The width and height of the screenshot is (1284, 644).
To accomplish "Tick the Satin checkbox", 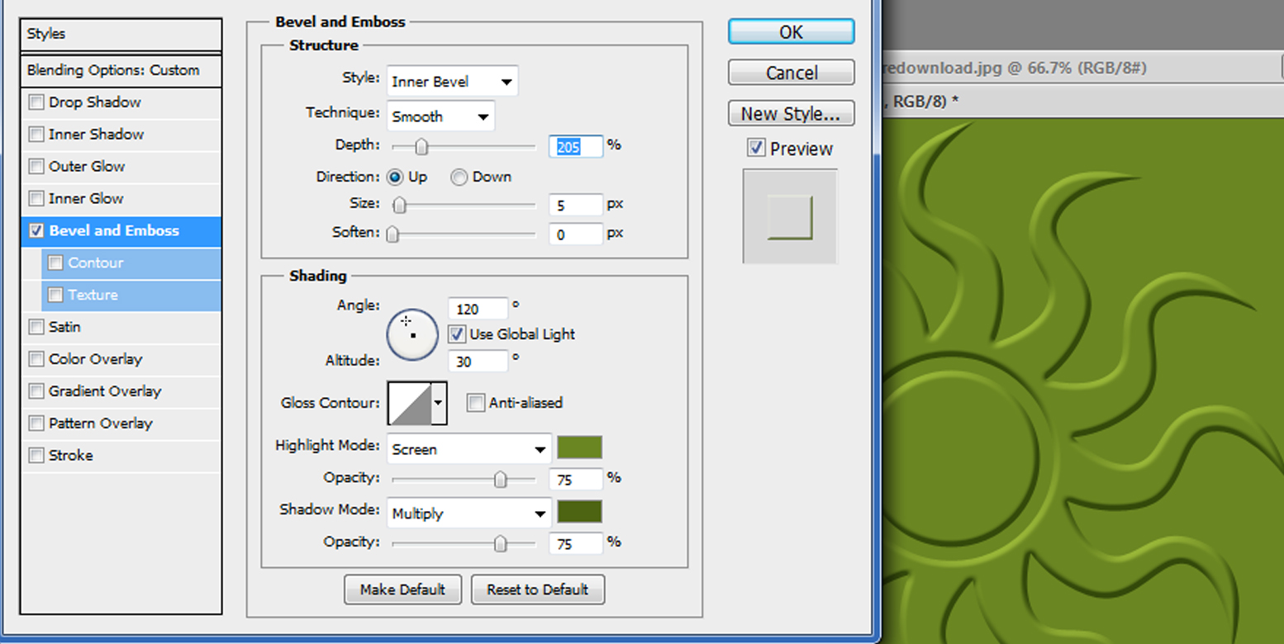I will pos(36,327).
